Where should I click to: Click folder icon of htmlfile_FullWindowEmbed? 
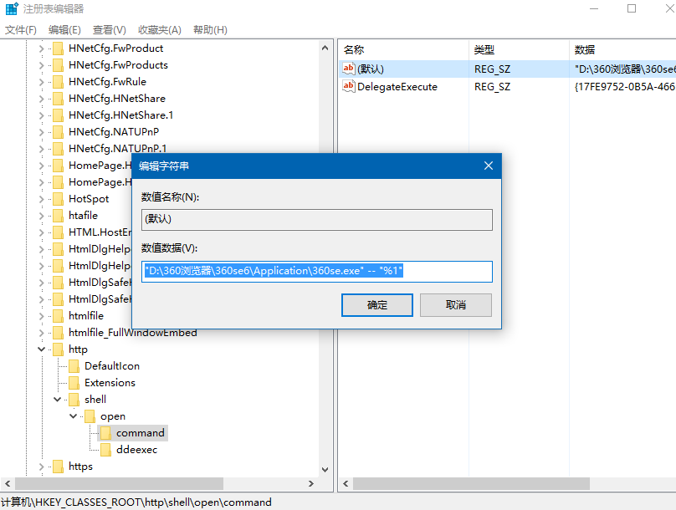click(x=59, y=333)
